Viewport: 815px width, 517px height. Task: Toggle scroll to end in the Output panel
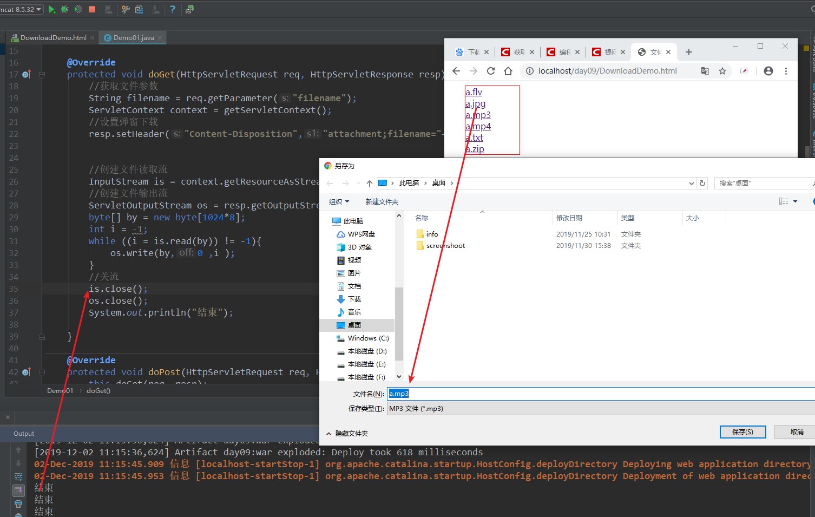18,490
